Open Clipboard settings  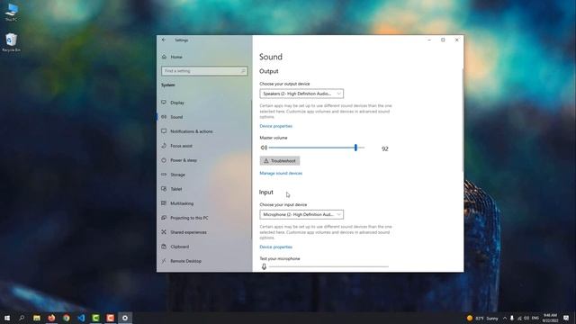(x=179, y=247)
